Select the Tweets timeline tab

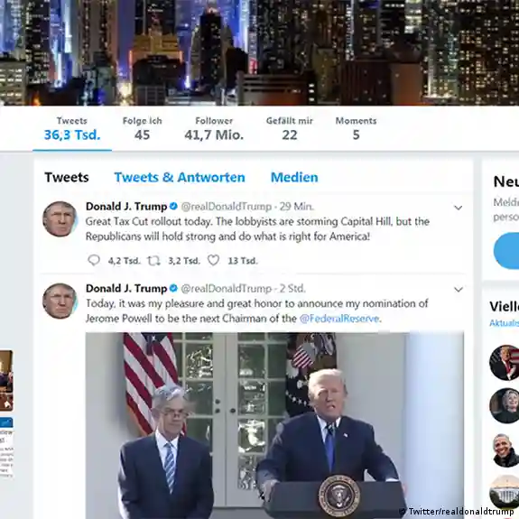67,178
